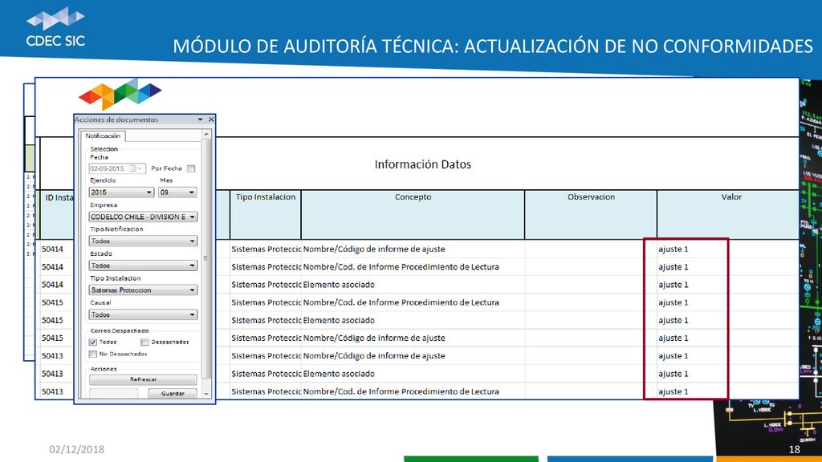Click the panel scrollbar up arrow
822x462 pixels.
coord(206,135)
